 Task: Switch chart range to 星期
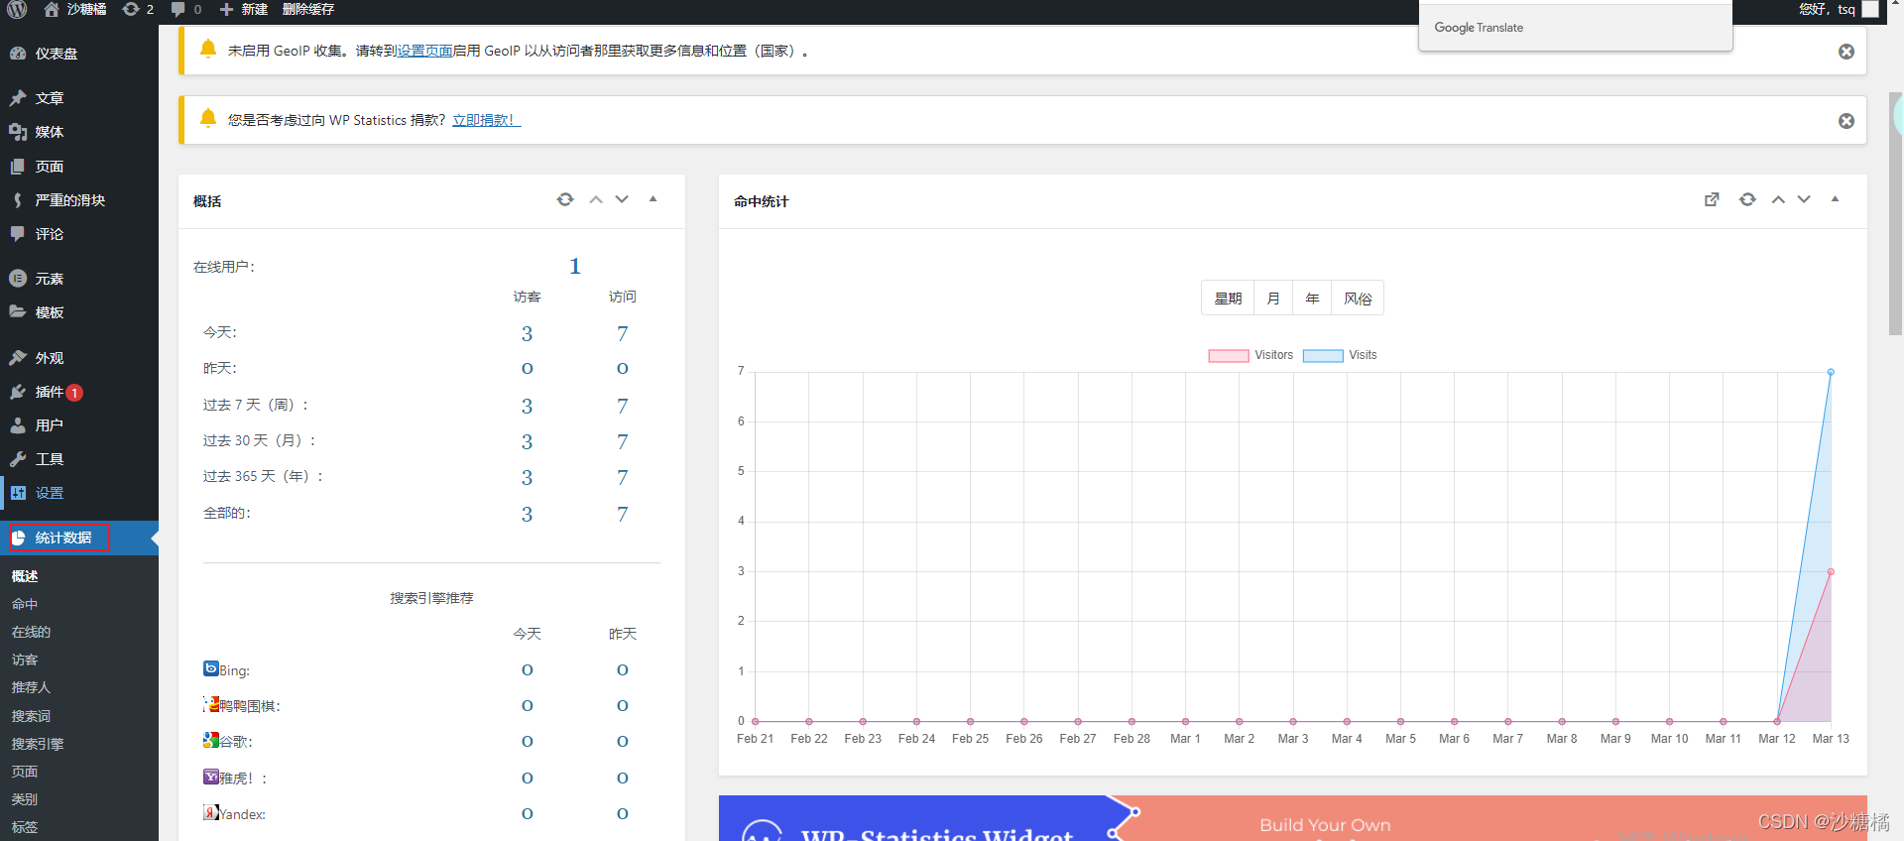click(x=1228, y=299)
